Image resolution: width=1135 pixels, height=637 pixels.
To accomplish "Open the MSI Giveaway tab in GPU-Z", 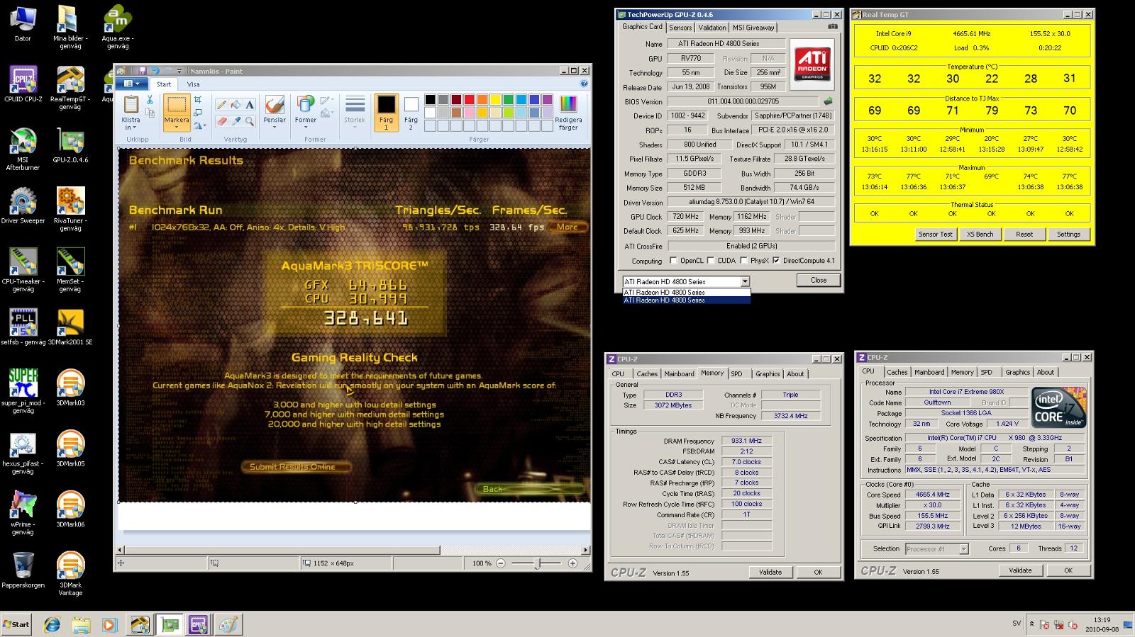I will tap(753, 28).
